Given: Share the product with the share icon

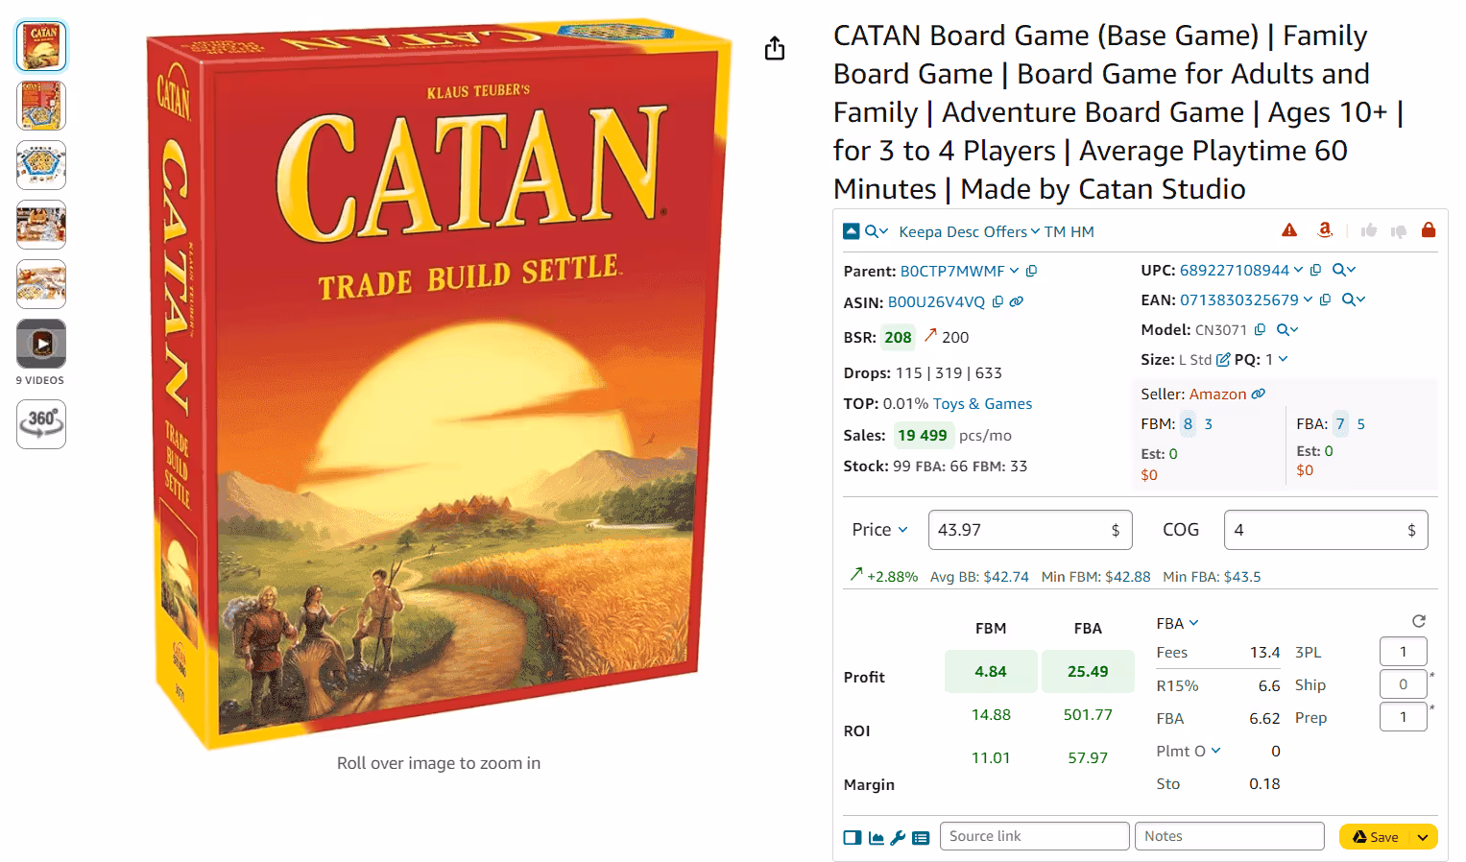Looking at the screenshot, I should click(775, 49).
